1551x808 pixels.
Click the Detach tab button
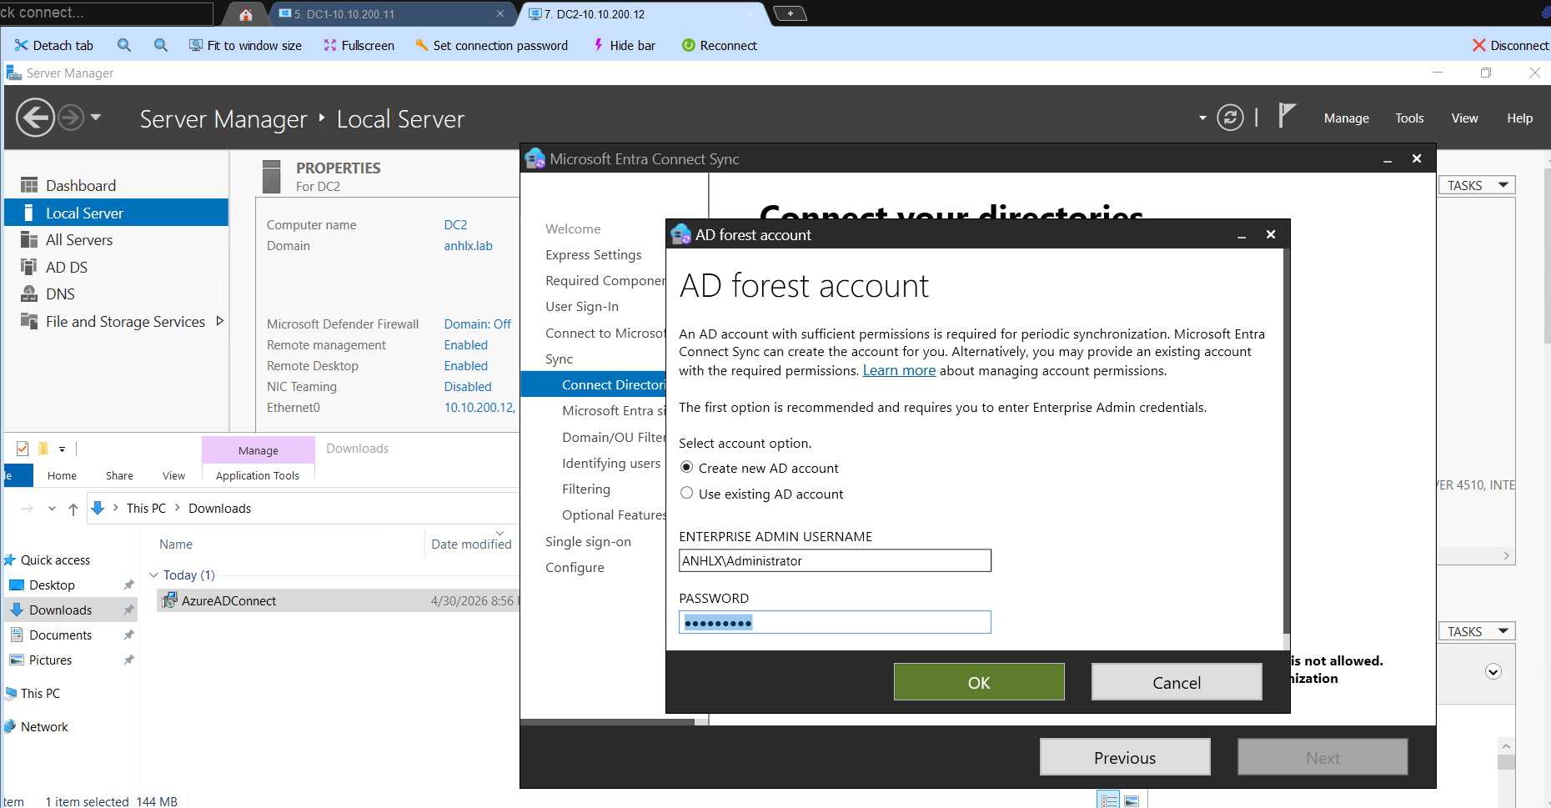coord(54,45)
